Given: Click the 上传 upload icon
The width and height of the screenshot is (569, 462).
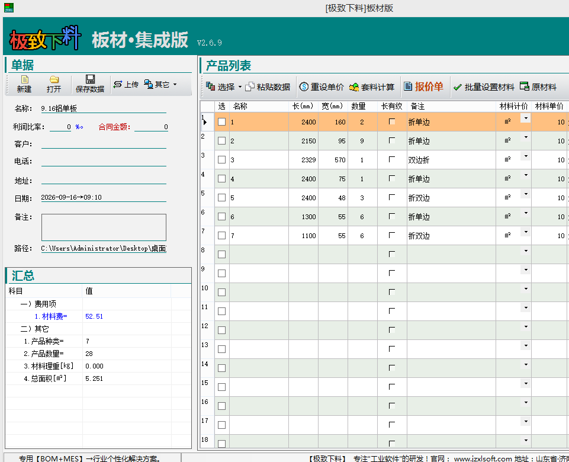Looking at the screenshot, I should 118,84.
